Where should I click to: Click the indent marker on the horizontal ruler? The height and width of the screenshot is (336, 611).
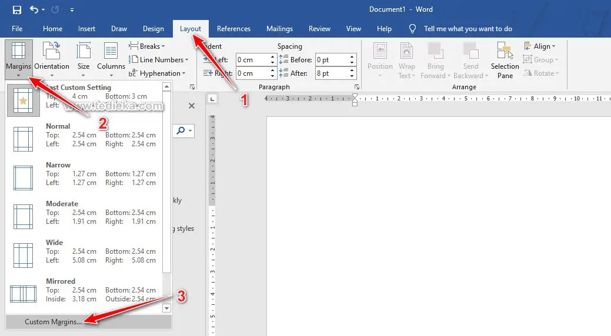[x=355, y=100]
